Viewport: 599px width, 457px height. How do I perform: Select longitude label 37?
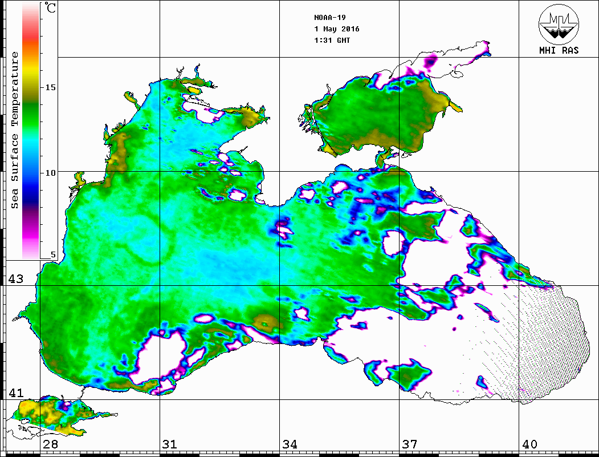(410, 444)
